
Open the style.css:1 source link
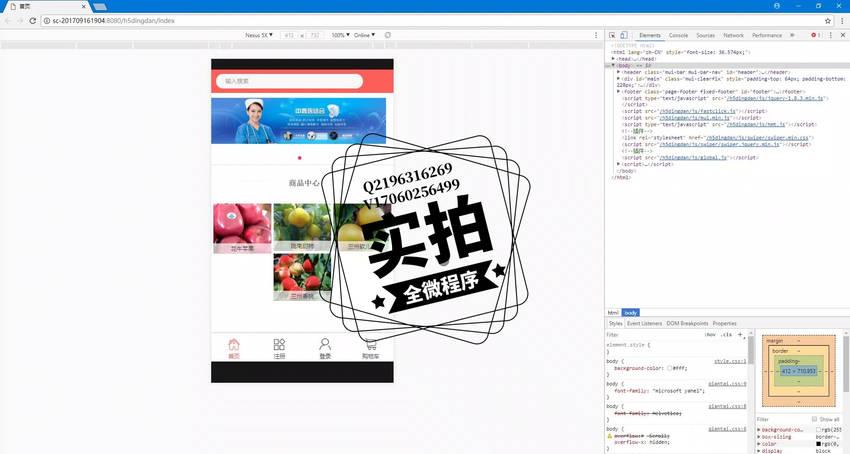click(730, 361)
